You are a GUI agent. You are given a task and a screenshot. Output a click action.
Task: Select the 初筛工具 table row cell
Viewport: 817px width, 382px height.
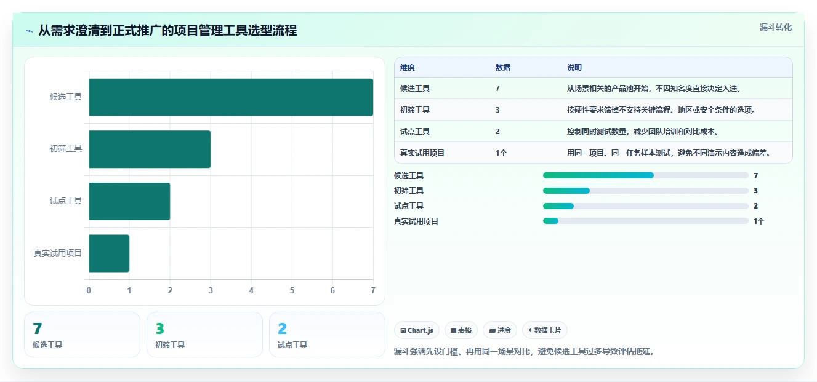[x=415, y=110]
